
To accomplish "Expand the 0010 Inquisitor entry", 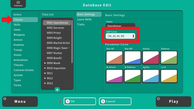I will (x=45, y=68).
